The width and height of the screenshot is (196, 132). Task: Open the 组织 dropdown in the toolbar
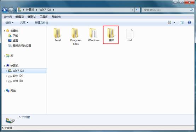[10, 23]
